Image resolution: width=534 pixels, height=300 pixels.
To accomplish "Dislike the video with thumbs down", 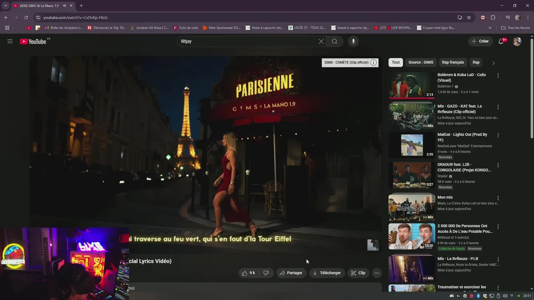I will (x=266, y=273).
